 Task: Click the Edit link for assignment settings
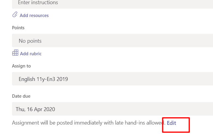171,123
